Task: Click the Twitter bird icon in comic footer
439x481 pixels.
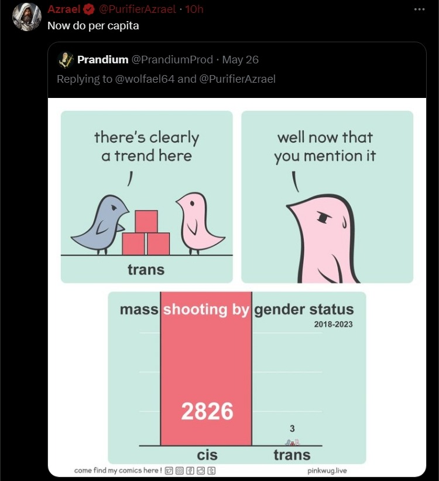Action: click(x=168, y=470)
